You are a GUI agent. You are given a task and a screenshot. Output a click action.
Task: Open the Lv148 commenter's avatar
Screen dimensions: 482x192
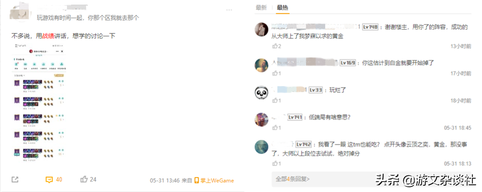click(x=262, y=29)
